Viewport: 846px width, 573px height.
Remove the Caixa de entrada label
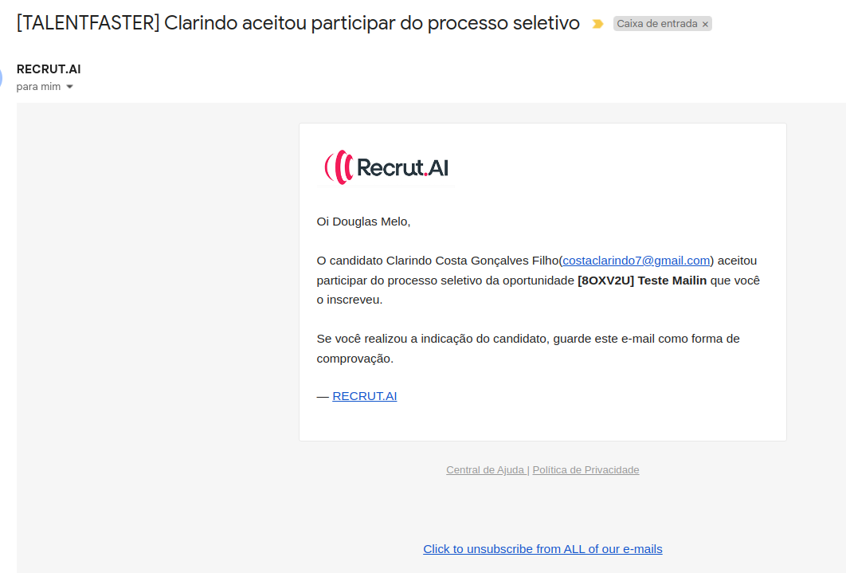click(x=705, y=25)
